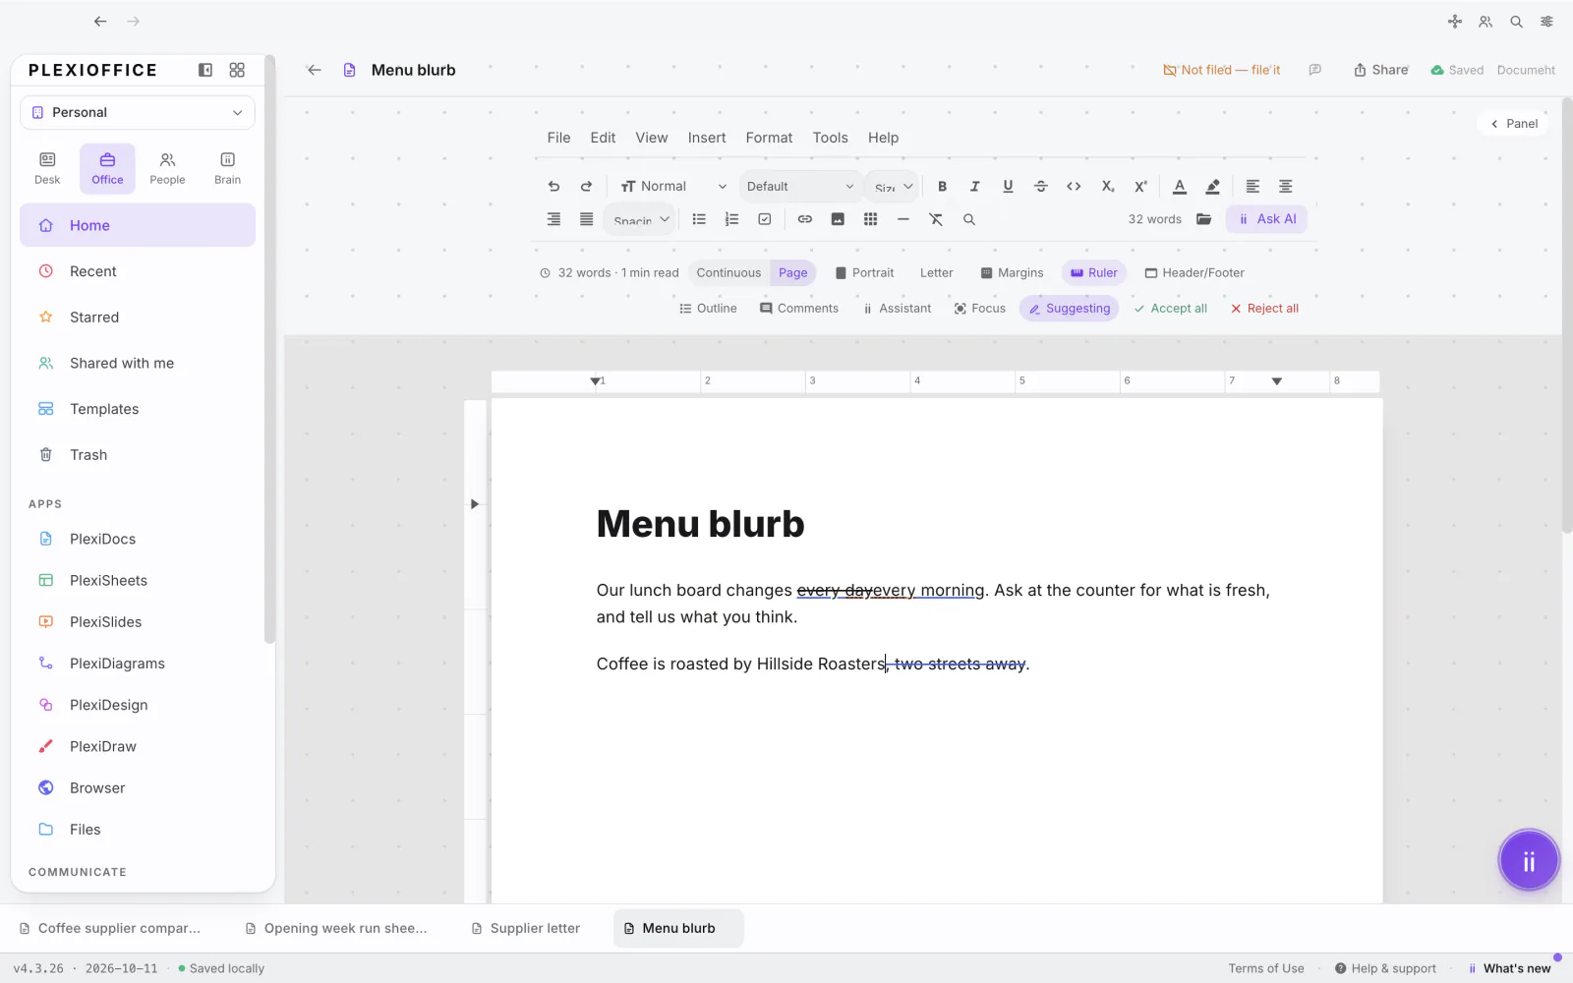This screenshot has height=983, width=1573.
Task: Insert a table
Action: click(x=870, y=219)
